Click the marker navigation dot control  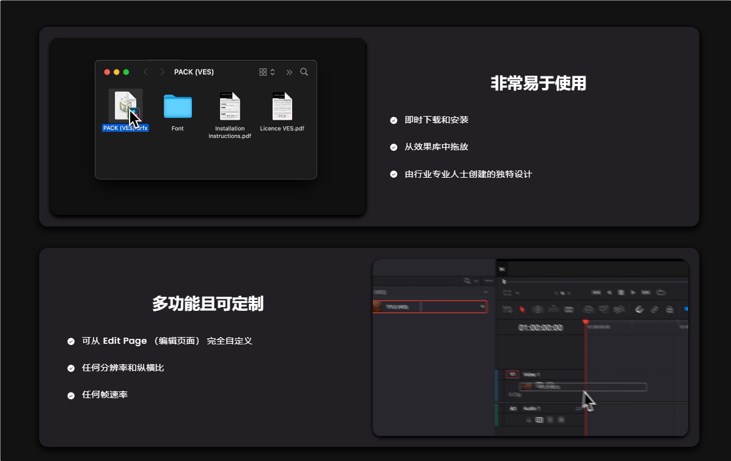[x=562, y=293]
